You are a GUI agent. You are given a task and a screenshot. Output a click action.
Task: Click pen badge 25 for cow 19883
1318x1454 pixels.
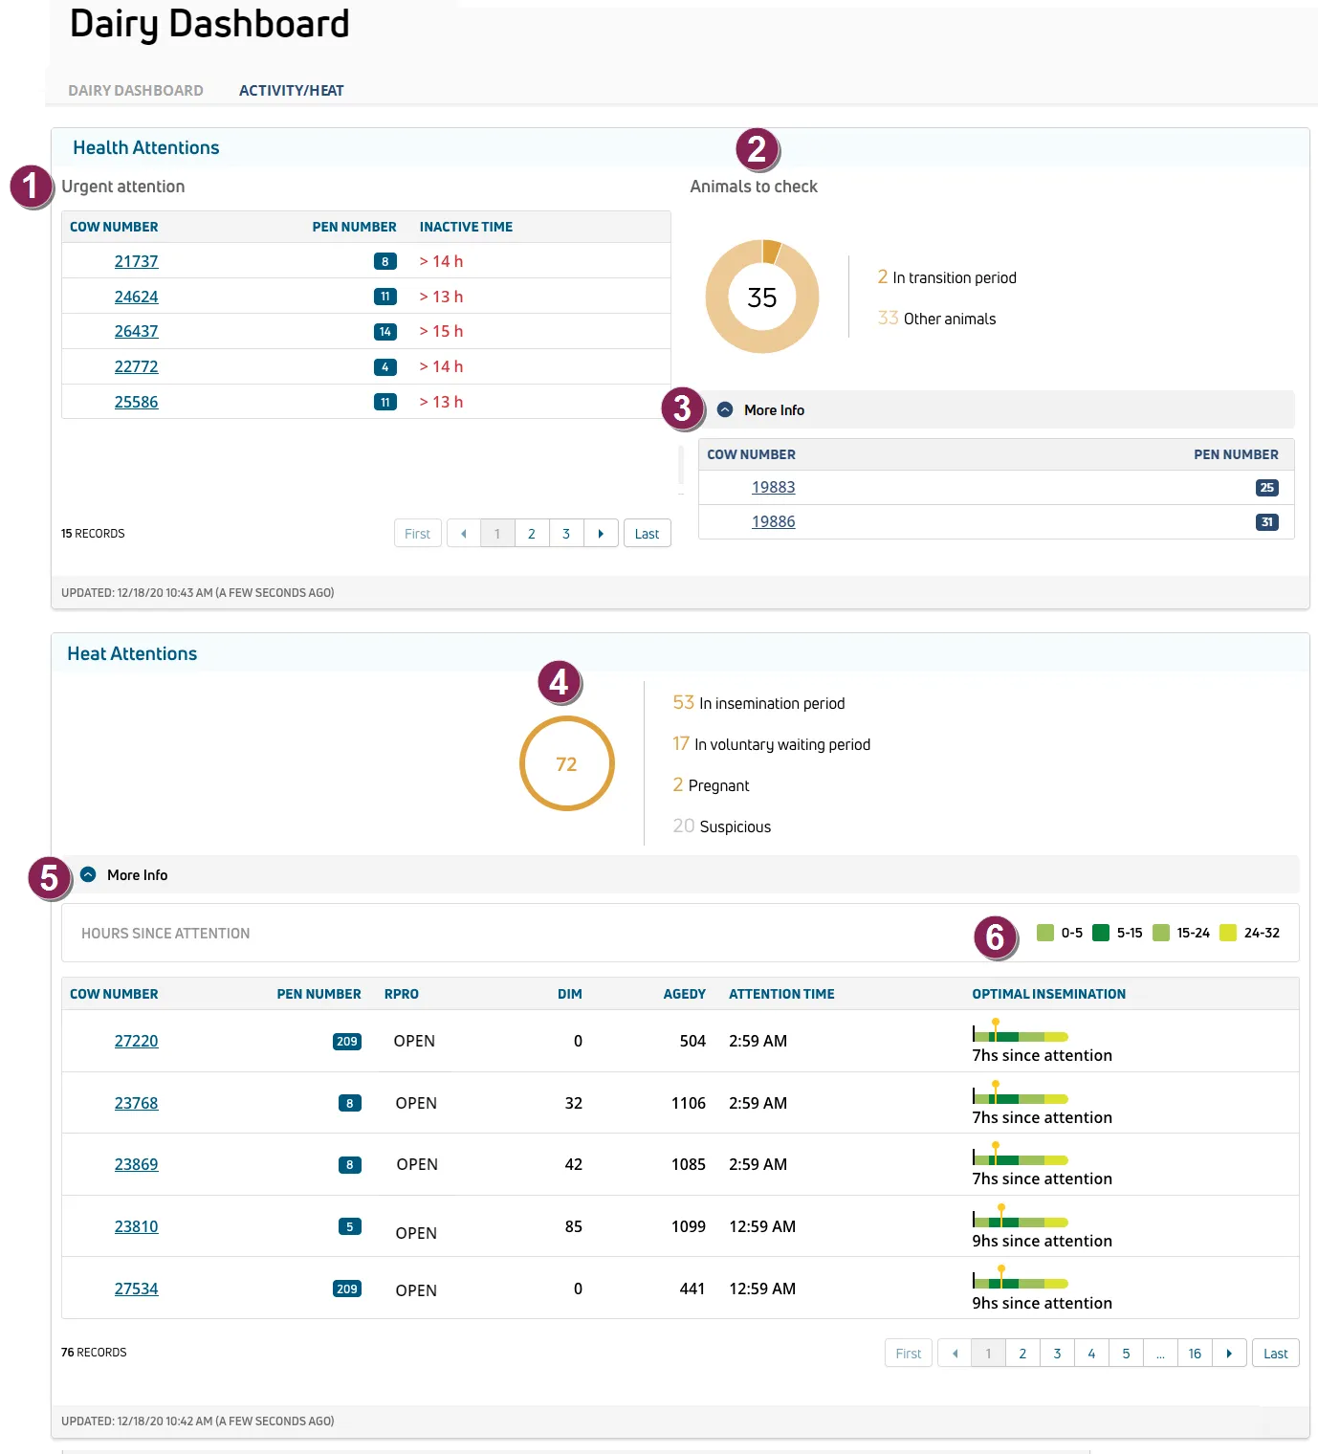1267,488
